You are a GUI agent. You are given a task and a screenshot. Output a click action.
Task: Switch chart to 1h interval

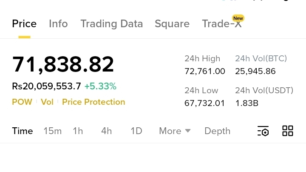click(78, 131)
